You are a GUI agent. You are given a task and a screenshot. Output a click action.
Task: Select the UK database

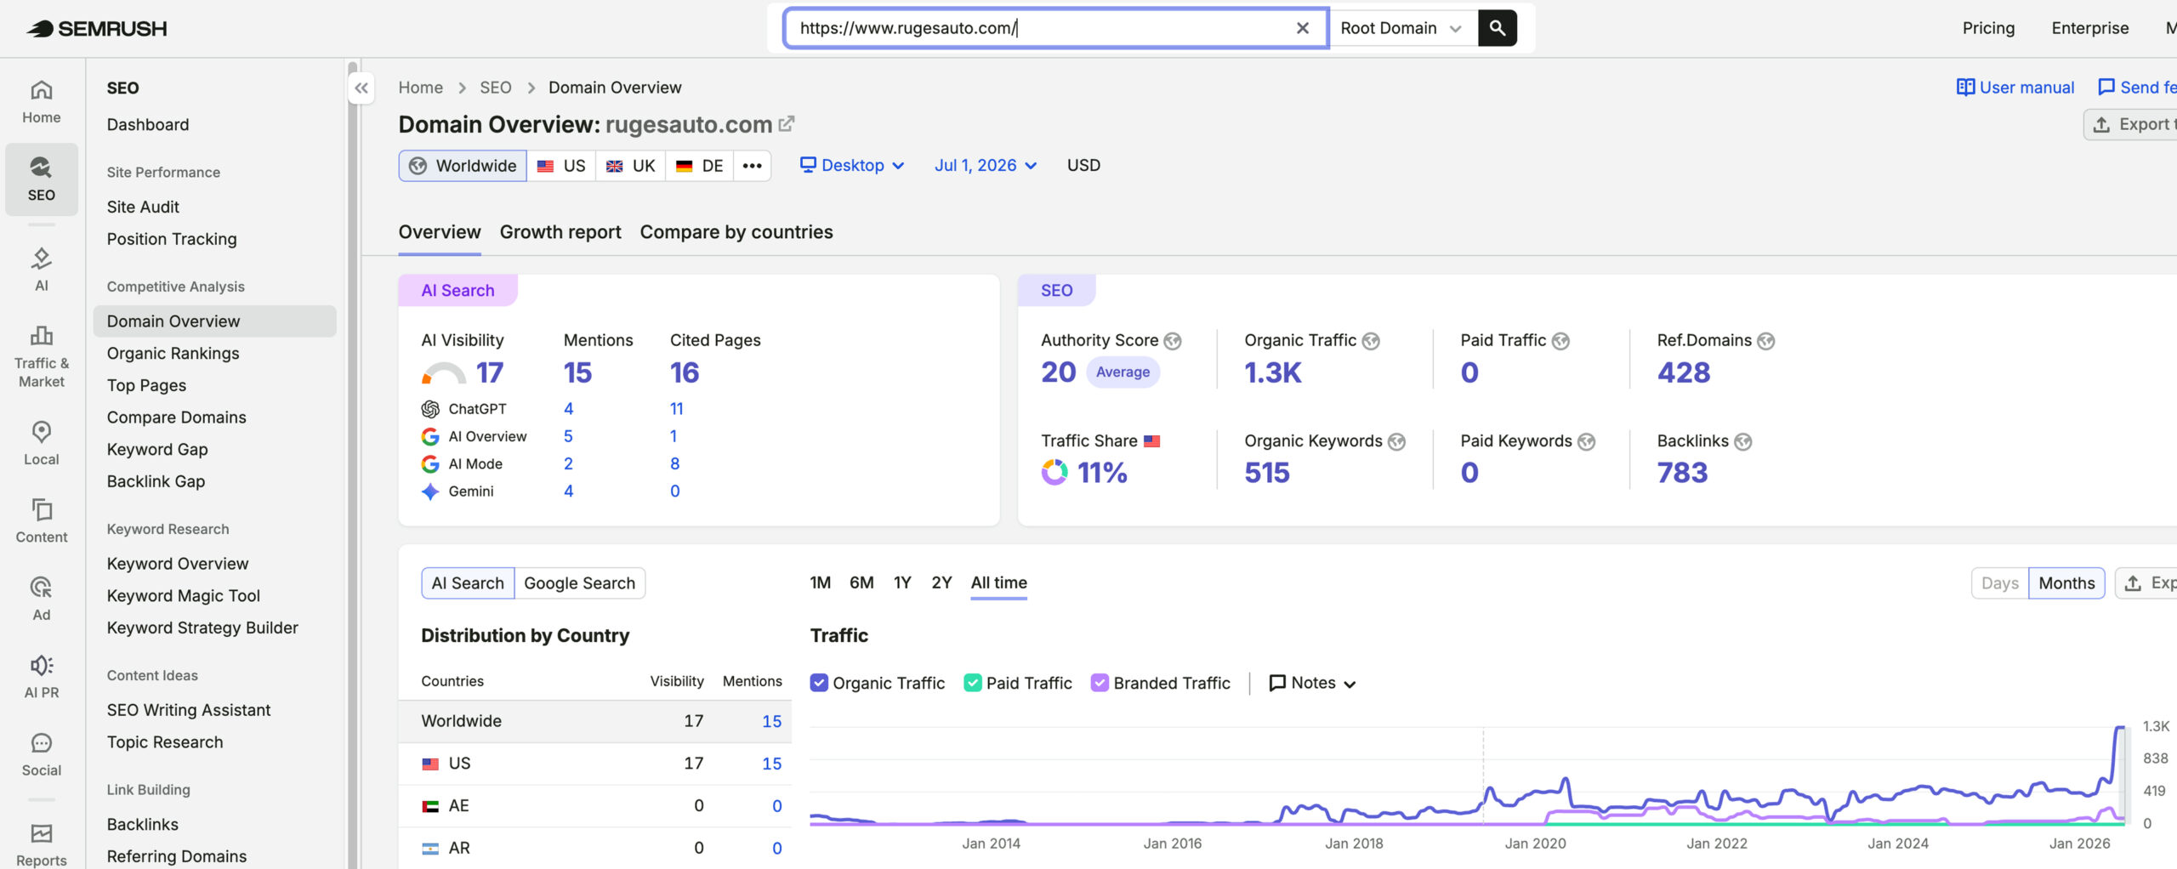[x=630, y=166]
